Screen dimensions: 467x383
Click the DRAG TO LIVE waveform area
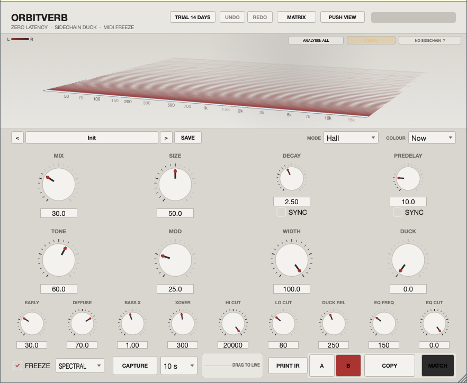click(x=232, y=366)
